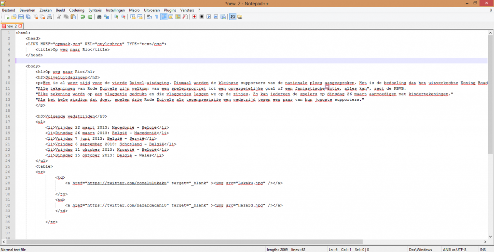Open the Bestand menu
This screenshot has height=252, width=494.
pos(9,11)
